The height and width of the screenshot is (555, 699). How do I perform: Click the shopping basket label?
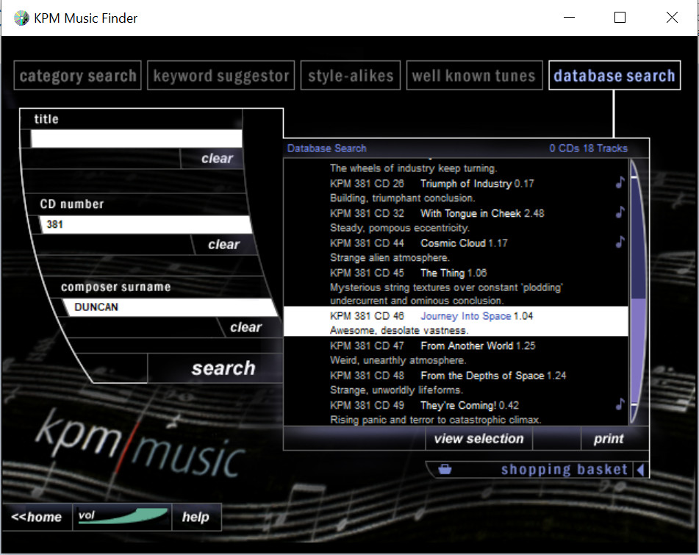point(564,470)
